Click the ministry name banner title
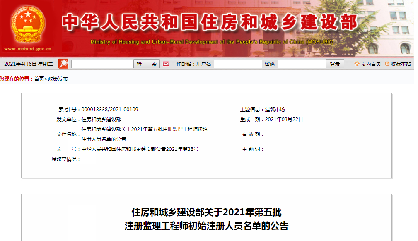Viewport: 418px width, 241px height. point(210,22)
